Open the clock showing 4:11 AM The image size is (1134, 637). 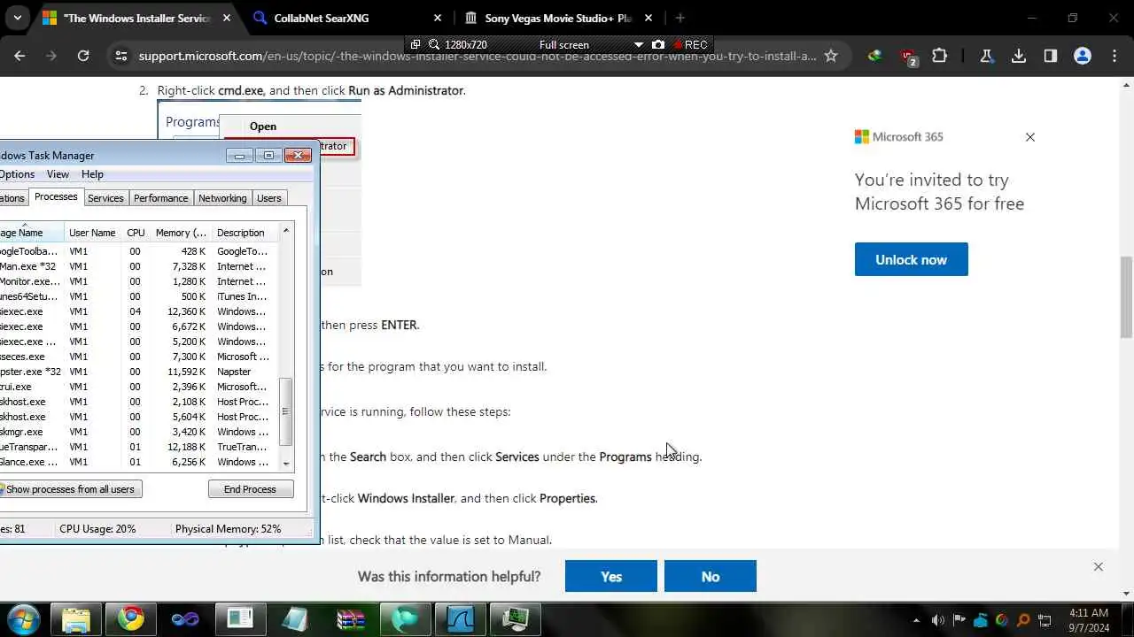click(1088, 619)
